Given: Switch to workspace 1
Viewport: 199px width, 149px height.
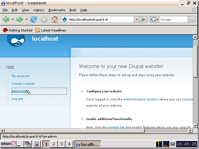Looking at the screenshot, I should click(46, 144).
